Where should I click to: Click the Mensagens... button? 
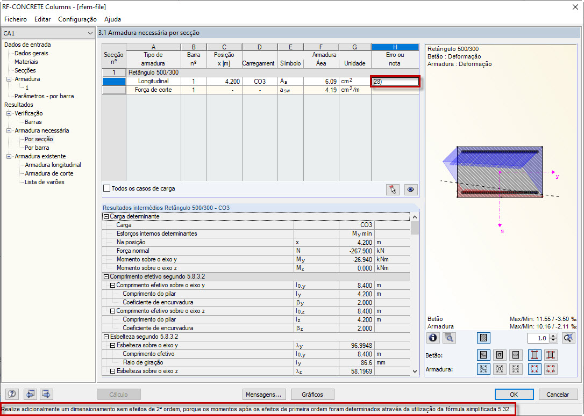click(264, 395)
